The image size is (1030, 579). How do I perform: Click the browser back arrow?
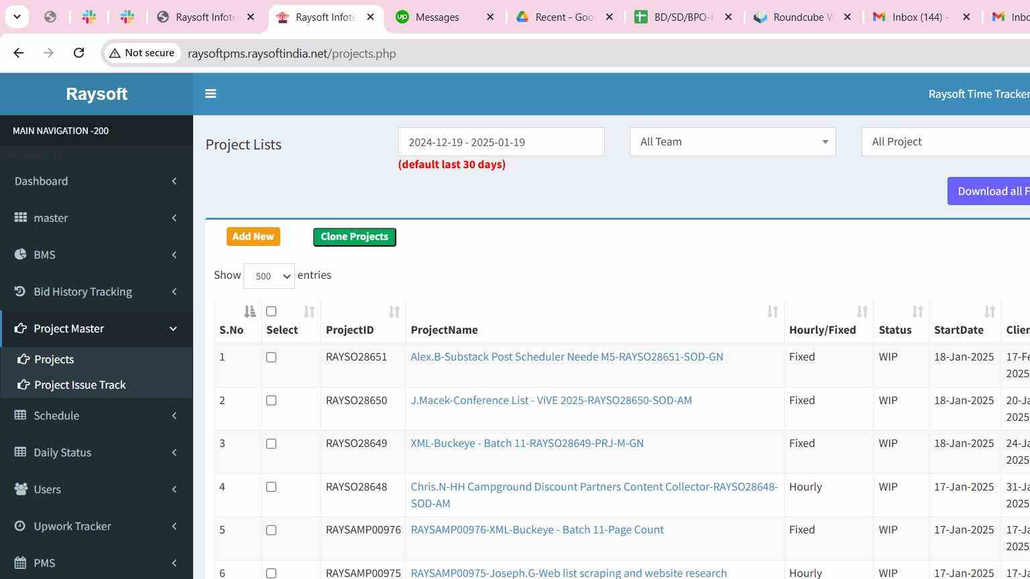[x=19, y=53]
